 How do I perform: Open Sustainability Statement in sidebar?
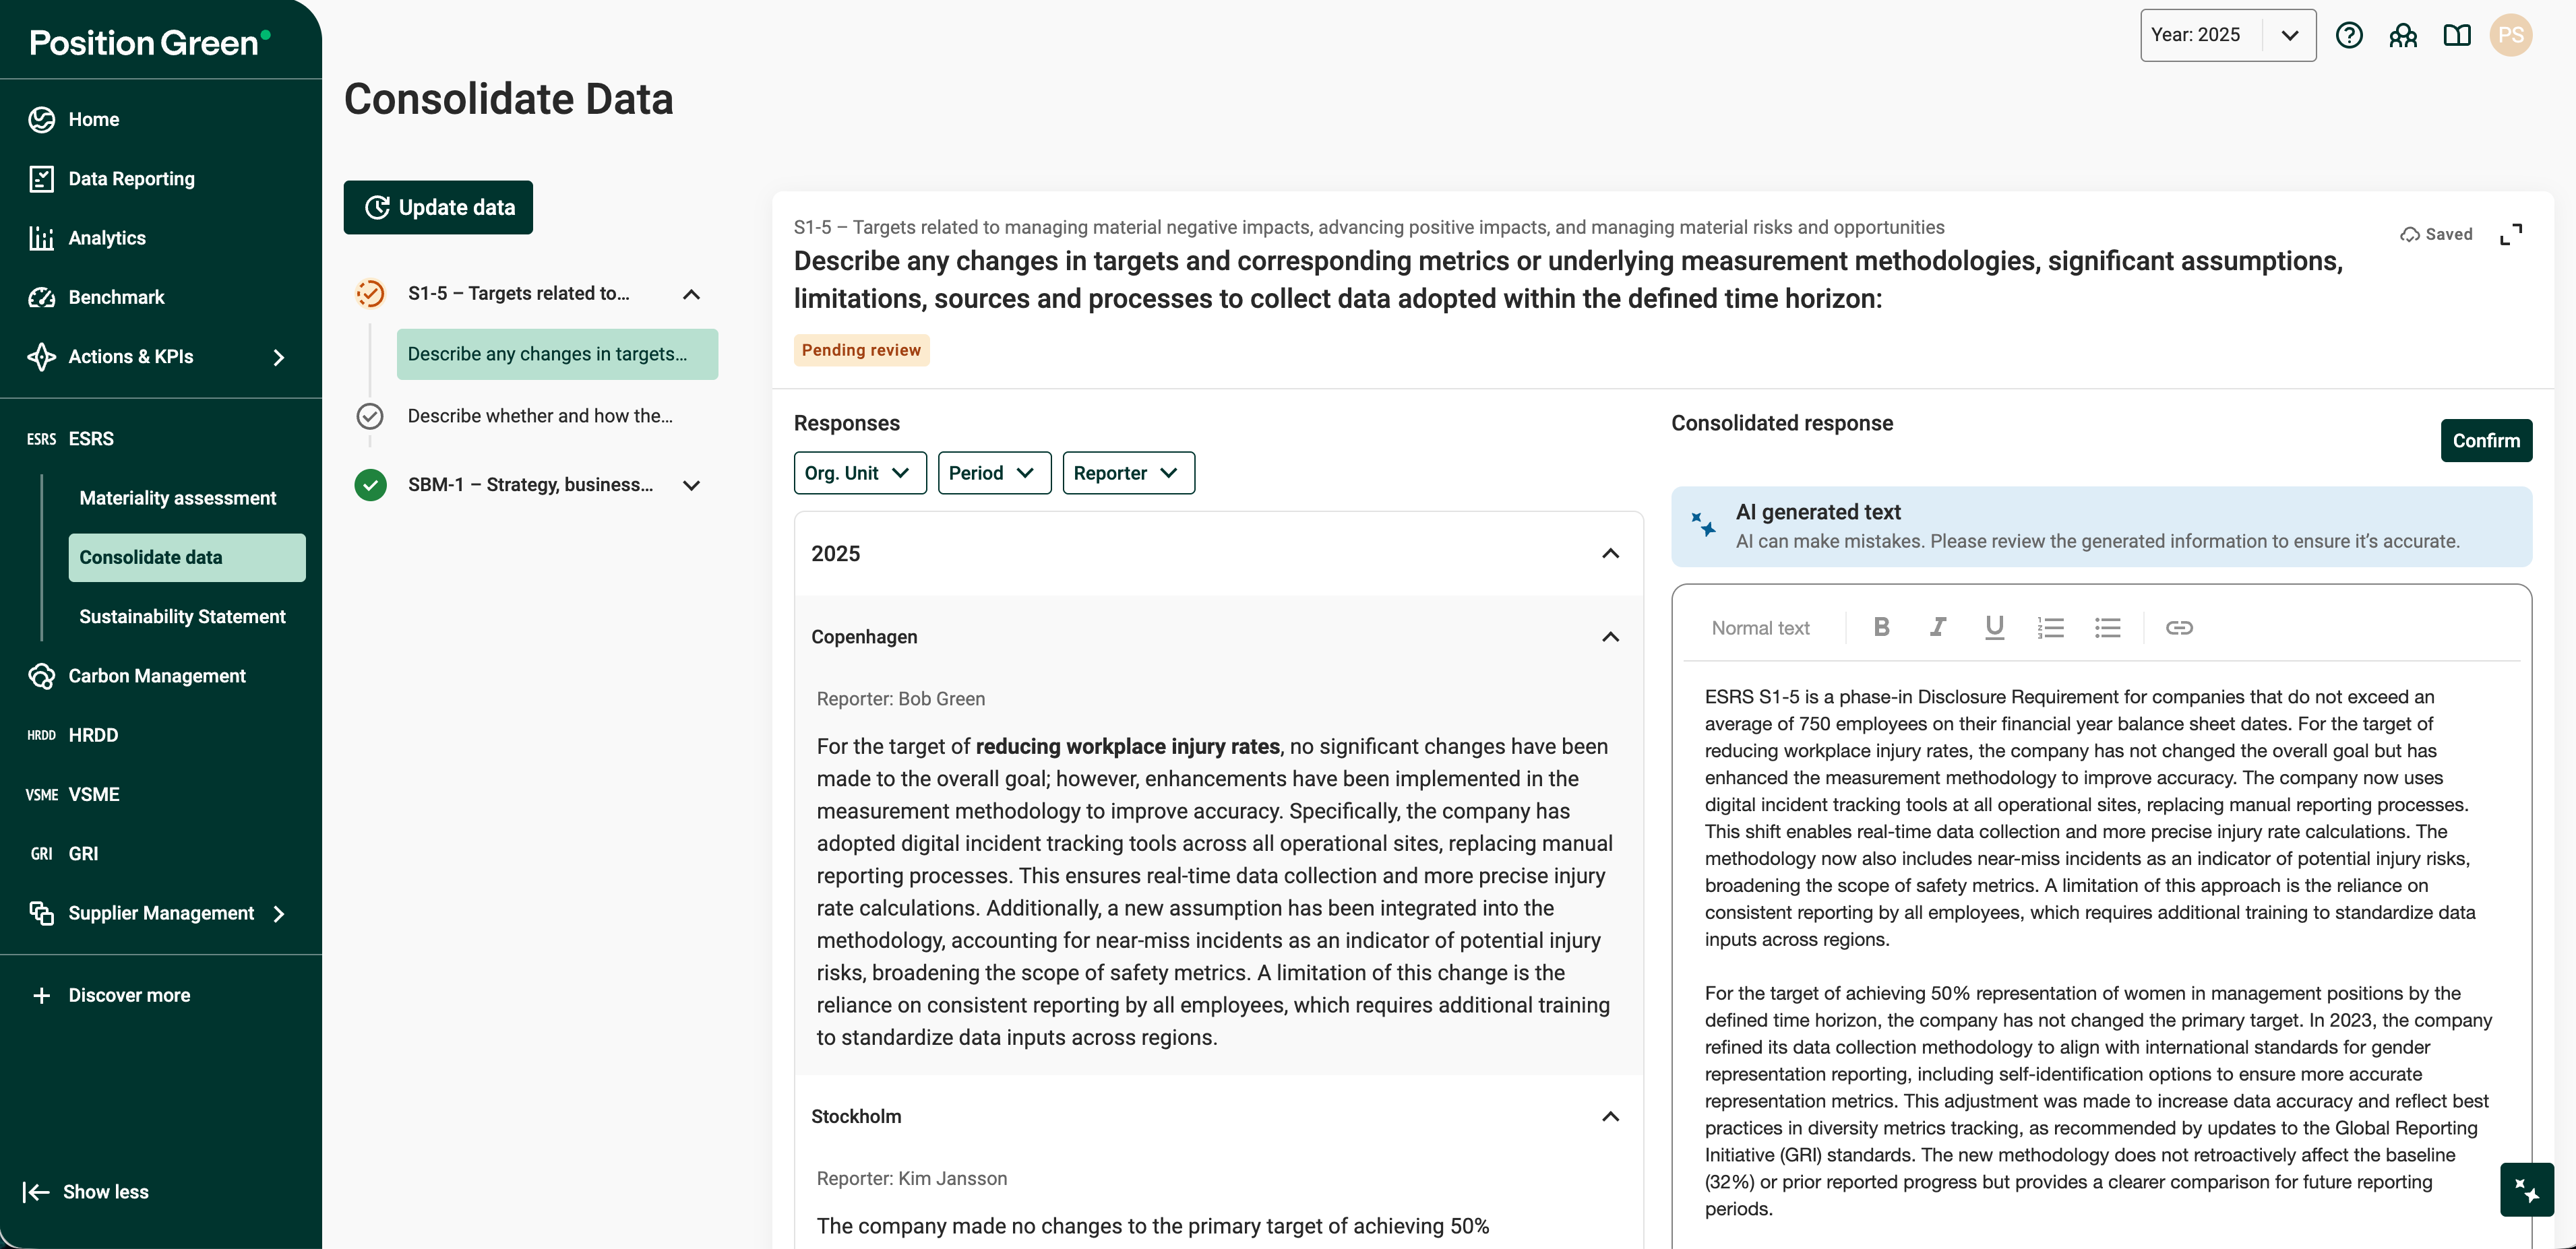[182, 616]
